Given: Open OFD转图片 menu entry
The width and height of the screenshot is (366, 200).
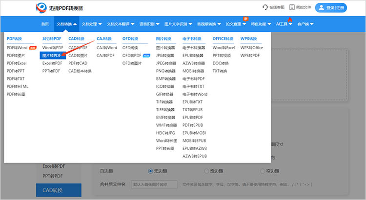Looking at the screenshot, I should click(132, 63).
